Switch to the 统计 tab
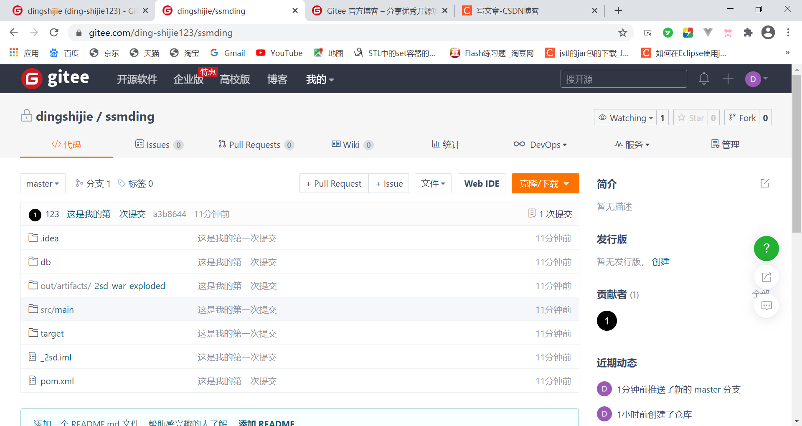 point(446,145)
